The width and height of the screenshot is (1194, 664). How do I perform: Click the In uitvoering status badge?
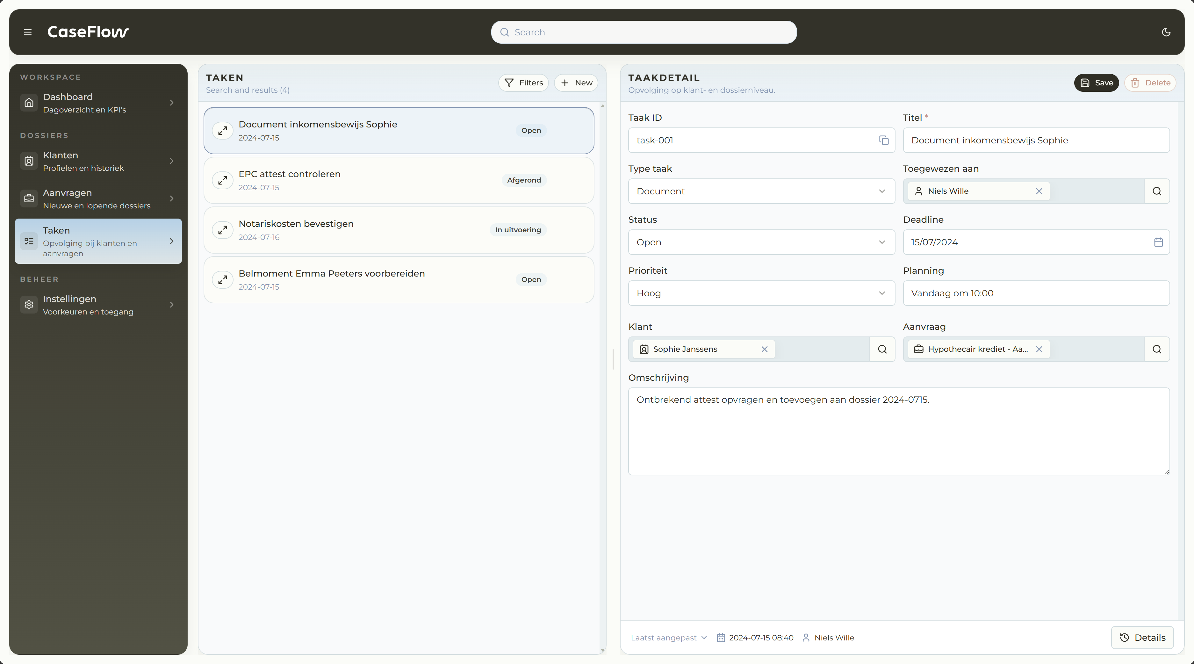518,230
